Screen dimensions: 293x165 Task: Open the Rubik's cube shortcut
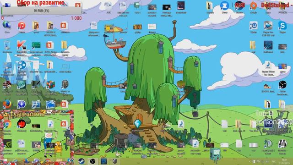51,84
